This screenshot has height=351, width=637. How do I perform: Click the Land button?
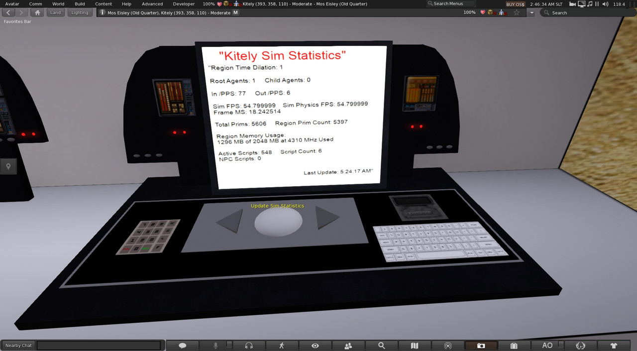55,12
